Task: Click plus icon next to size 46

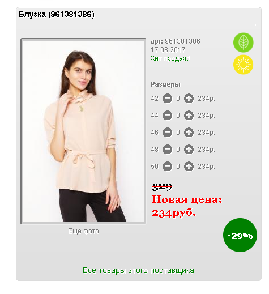Action: point(189,133)
